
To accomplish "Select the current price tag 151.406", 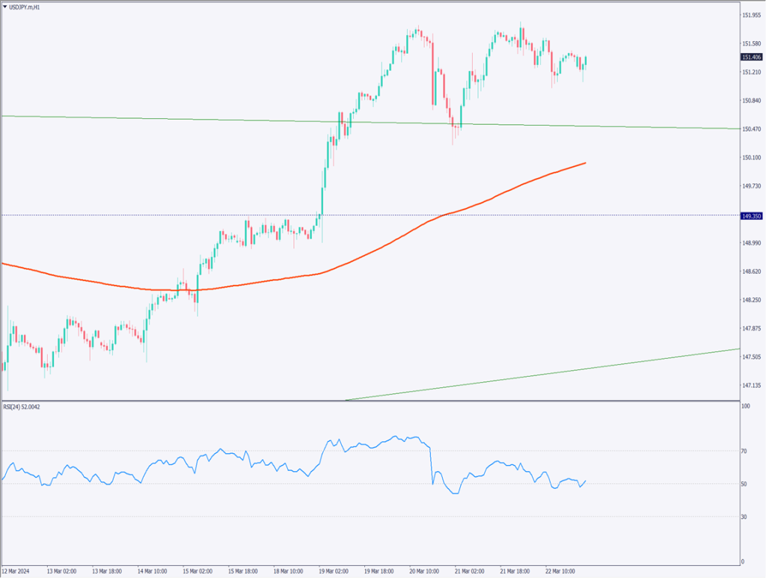I will coord(751,57).
